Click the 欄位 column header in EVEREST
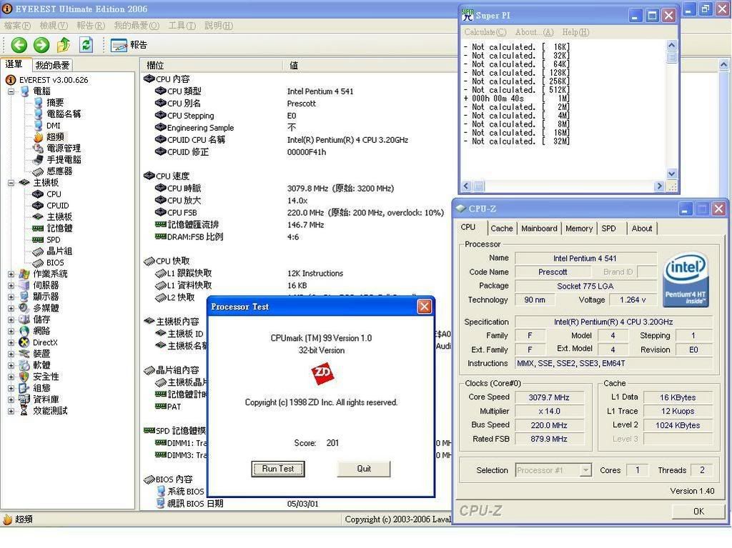Screen dimensions: 732x548 coord(211,65)
